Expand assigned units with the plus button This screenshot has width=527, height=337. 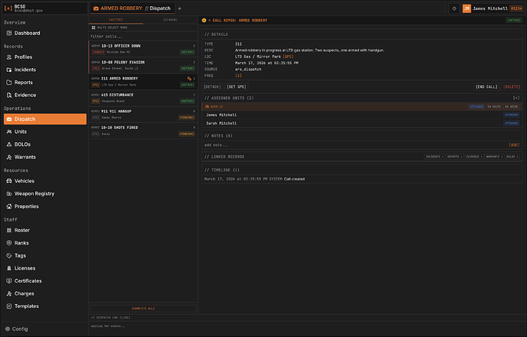[516, 99]
